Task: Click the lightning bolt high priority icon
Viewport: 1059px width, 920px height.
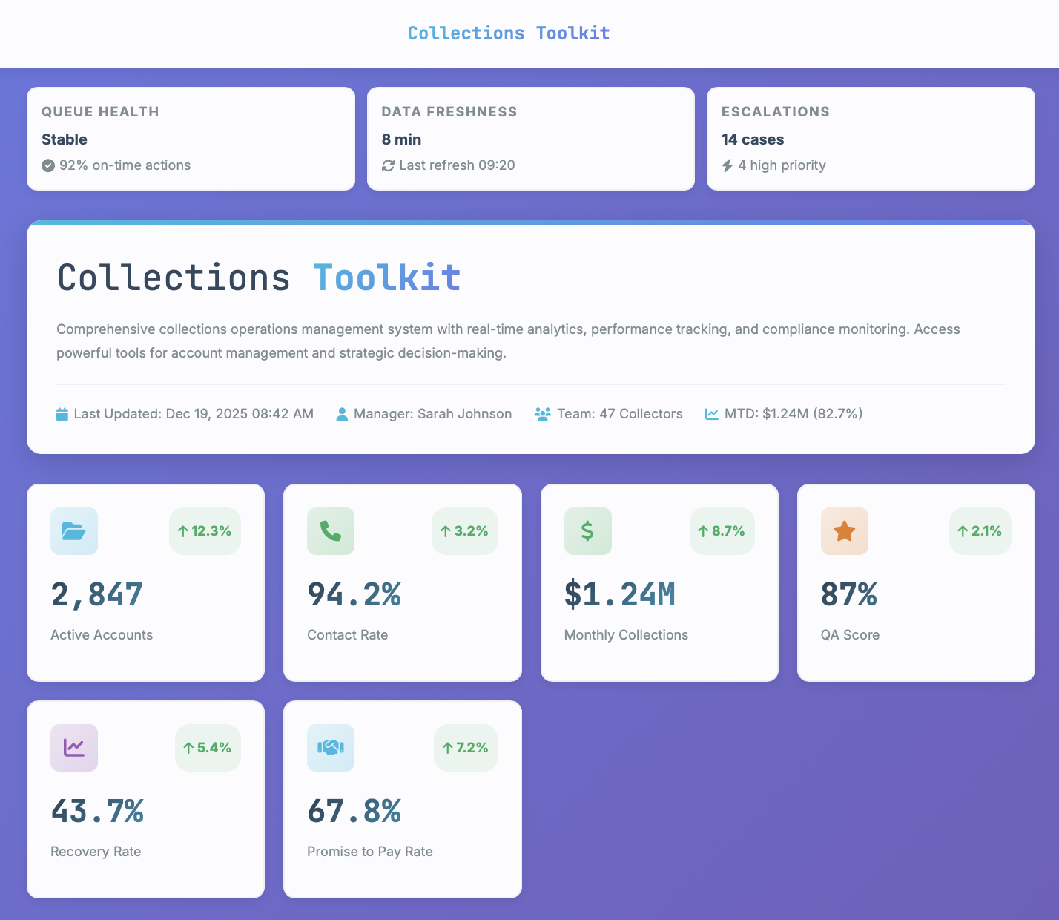Action: point(728,165)
